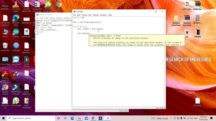Open the Shell menu in the Python Shell window
216x121 pixels.
coord(46,18)
